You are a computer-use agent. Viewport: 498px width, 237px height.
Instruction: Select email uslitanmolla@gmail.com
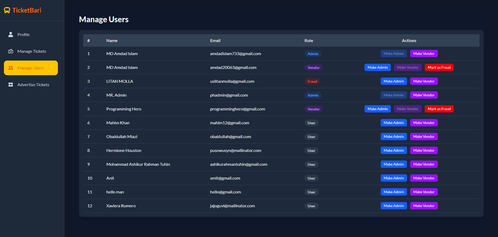point(232,81)
